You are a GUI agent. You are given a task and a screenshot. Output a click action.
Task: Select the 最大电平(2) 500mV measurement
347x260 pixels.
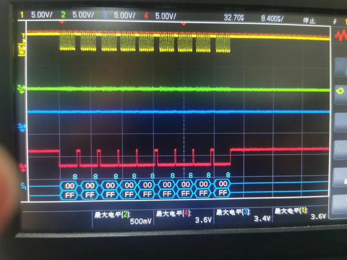point(123,218)
